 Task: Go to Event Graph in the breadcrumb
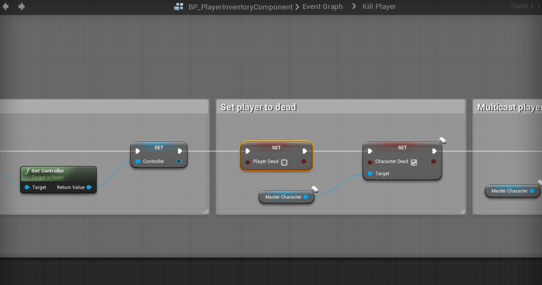point(322,7)
